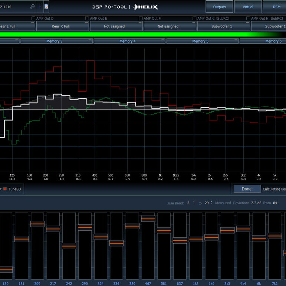Open Subwoofer 1 channel under AMP Out G
This screenshot has width=286, height=286.
(221, 26)
